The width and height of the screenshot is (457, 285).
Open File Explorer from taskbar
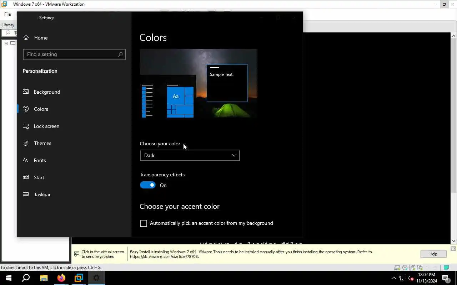44,278
